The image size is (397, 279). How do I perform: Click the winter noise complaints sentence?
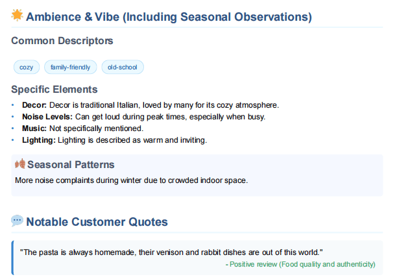point(132,180)
